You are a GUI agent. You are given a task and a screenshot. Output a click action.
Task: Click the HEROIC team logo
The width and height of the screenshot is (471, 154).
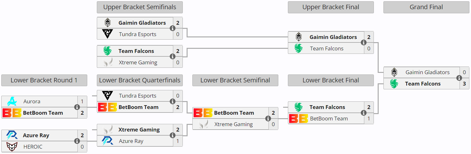click(x=12, y=147)
